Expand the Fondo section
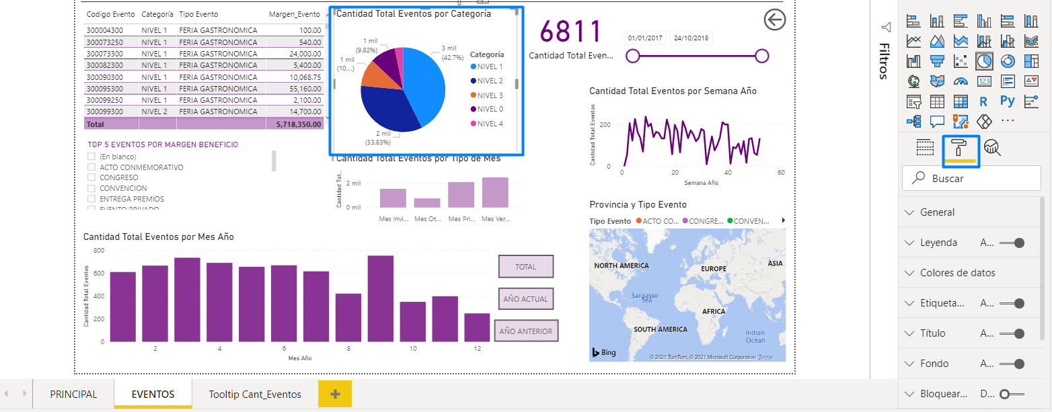1052x412 pixels. [909, 363]
